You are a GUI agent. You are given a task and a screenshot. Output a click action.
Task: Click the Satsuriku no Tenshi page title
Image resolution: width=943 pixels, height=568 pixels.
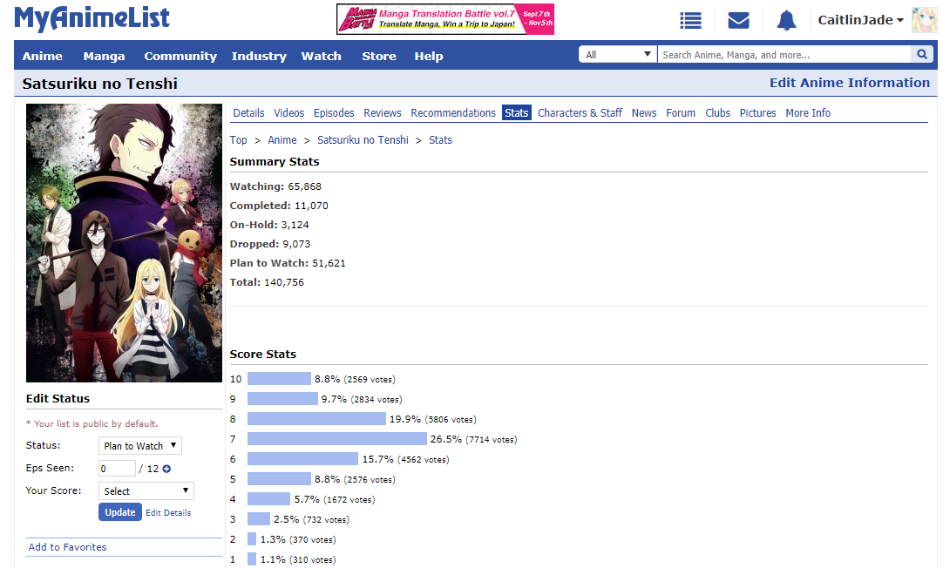100,84
